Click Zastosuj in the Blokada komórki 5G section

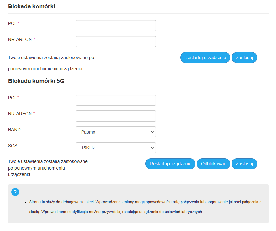[x=244, y=164]
